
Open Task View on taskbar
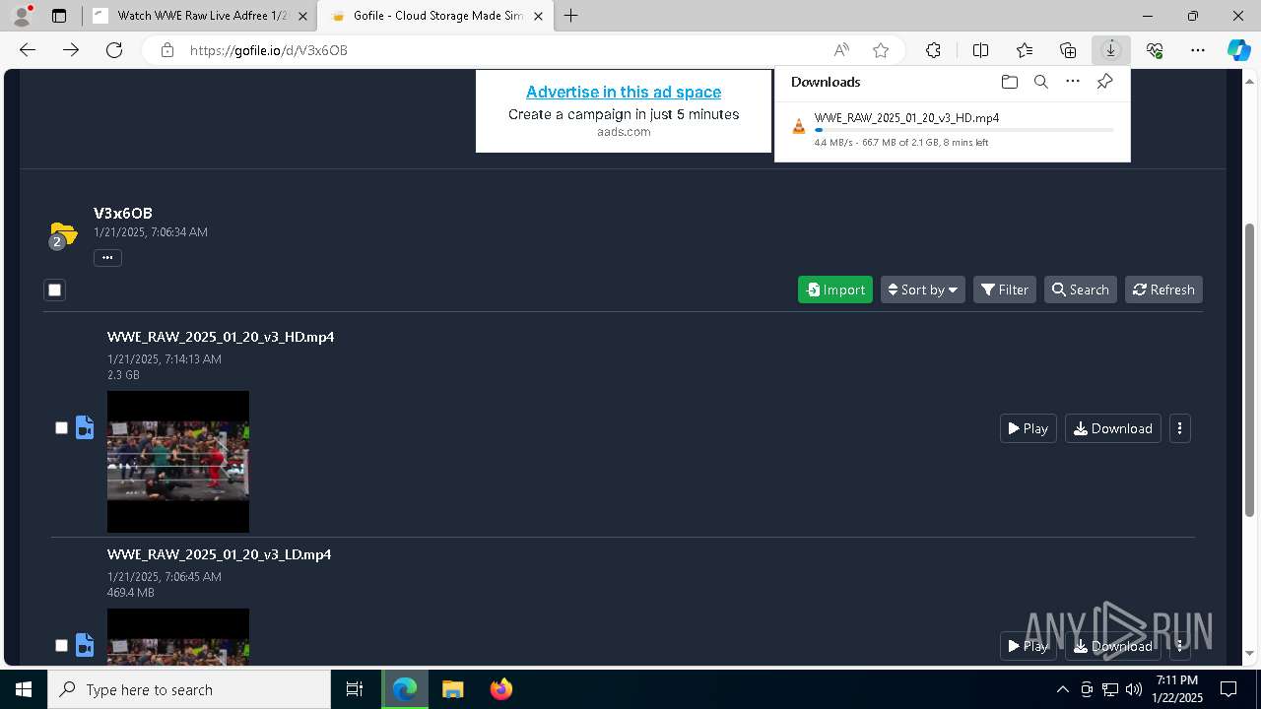coord(355,689)
